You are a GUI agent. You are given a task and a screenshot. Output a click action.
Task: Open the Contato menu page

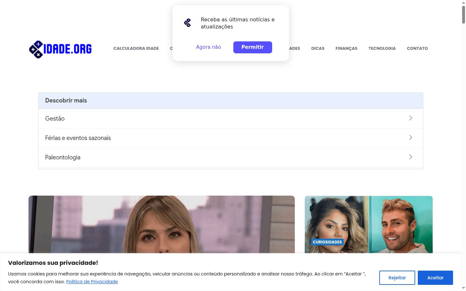point(417,48)
